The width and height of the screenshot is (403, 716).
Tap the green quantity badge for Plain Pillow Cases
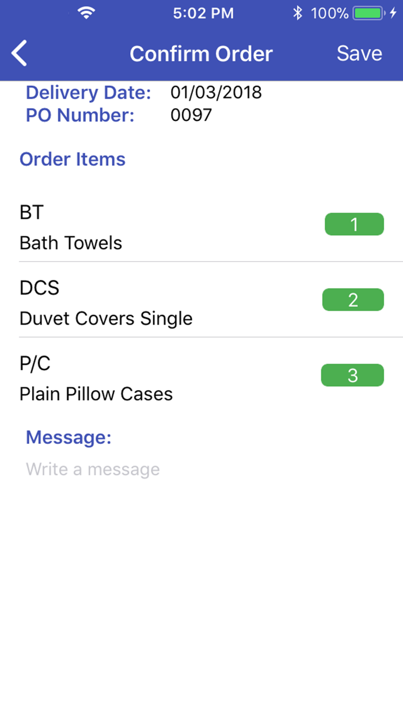352,375
